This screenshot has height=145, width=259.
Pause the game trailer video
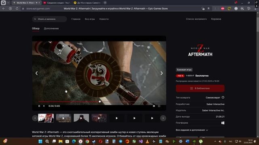tap(39, 106)
